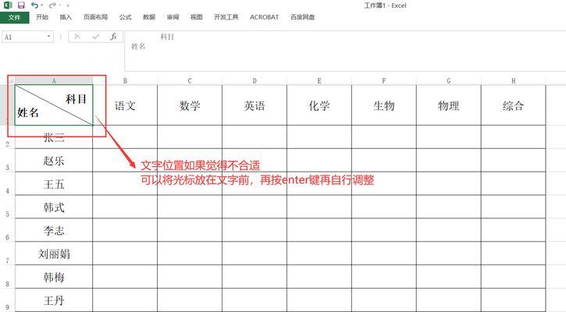Select row 9 header
The height and width of the screenshot is (312, 566).
7,300
